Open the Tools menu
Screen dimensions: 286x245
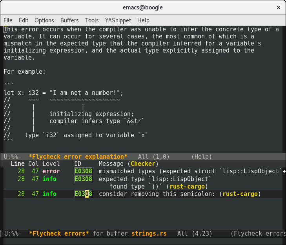pos(92,20)
